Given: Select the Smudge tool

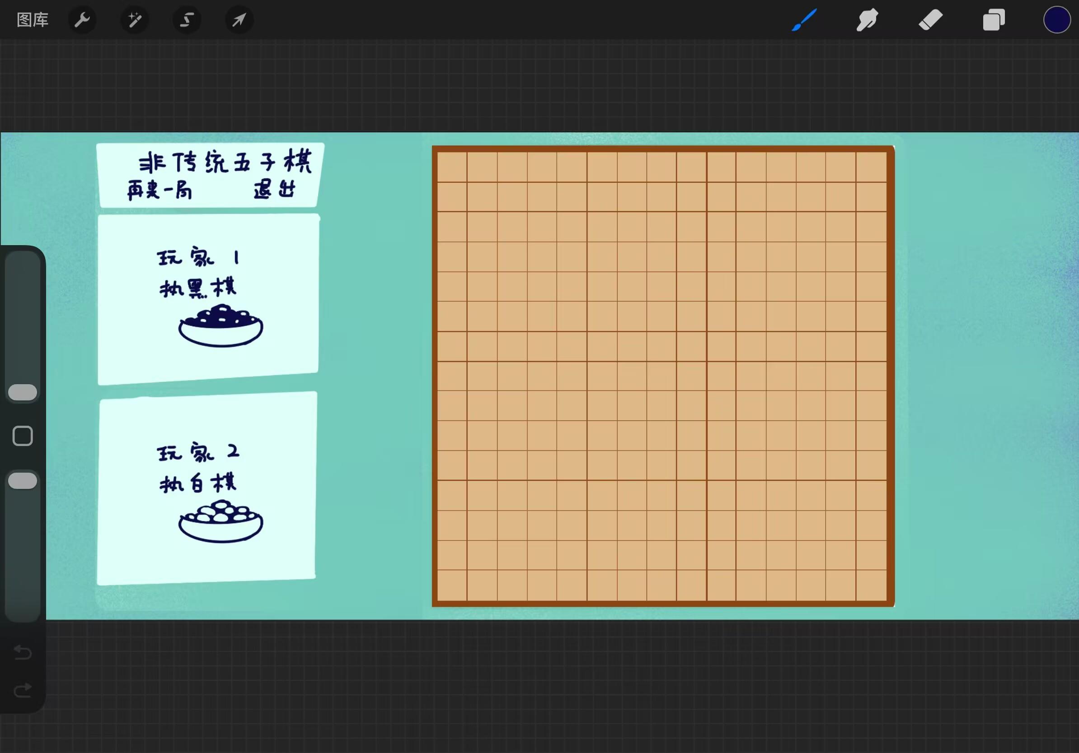Looking at the screenshot, I should 867,20.
